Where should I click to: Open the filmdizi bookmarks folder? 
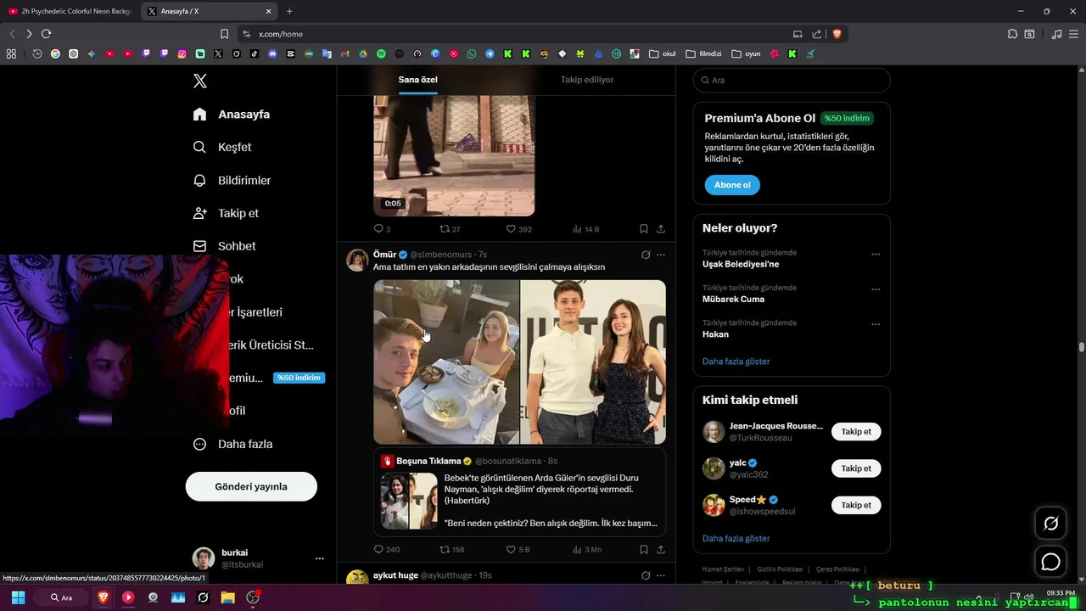[x=703, y=53]
